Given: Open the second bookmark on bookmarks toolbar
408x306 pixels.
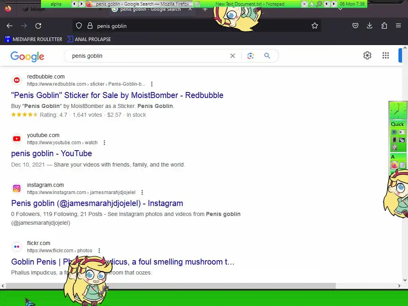Looking at the screenshot, I should 89,39.
